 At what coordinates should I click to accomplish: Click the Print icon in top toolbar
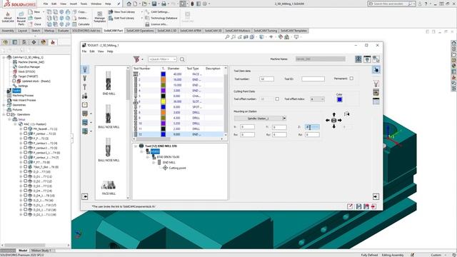(x=164, y=4)
